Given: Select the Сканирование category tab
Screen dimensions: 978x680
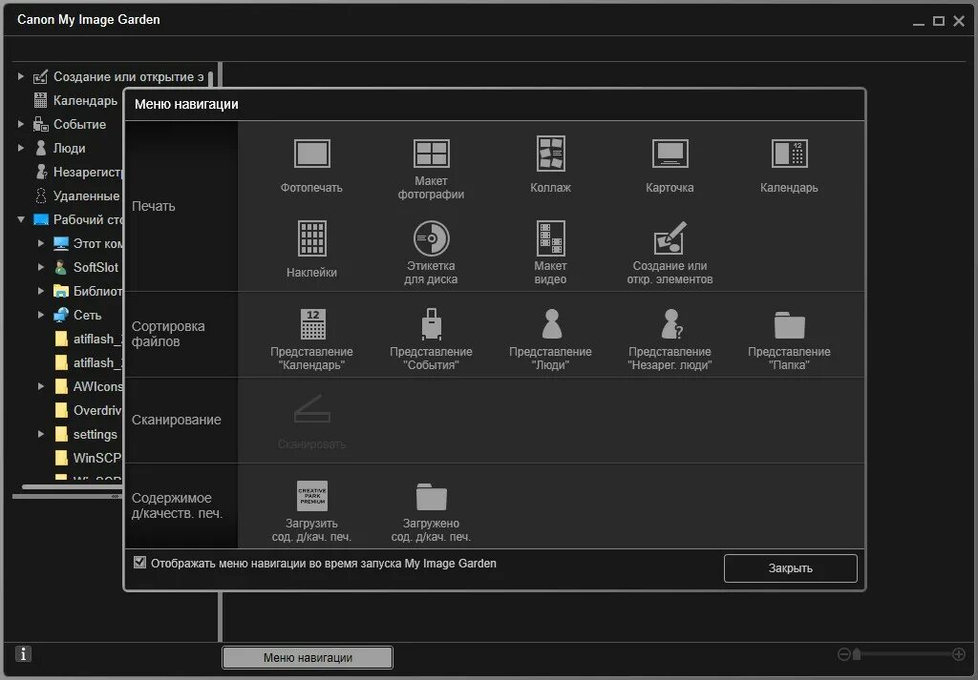Looking at the screenshot, I should pyautogui.click(x=181, y=420).
